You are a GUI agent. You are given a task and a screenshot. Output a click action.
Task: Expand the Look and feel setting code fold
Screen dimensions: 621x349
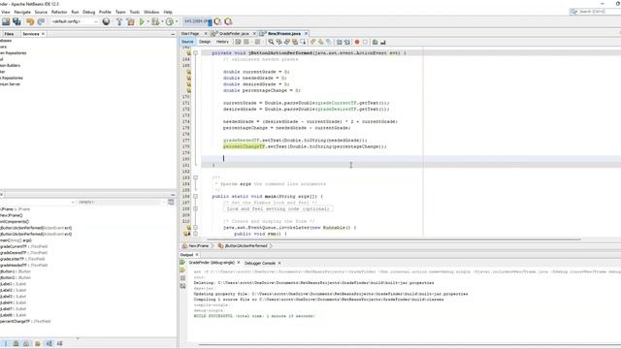point(195,208)
